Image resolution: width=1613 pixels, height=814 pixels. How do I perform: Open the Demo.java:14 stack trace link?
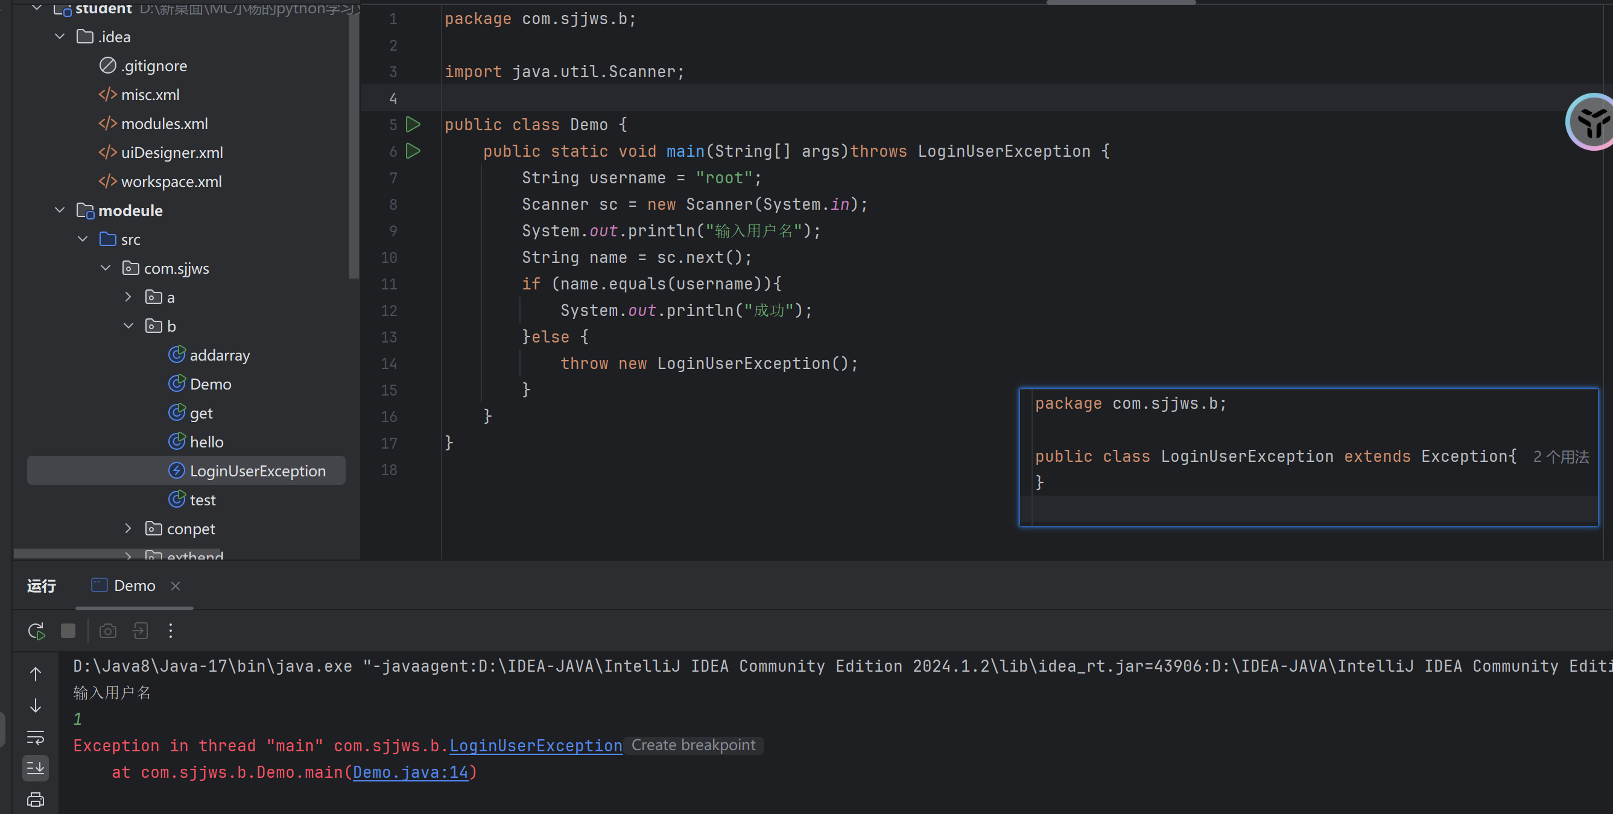(x=410, y=772)
